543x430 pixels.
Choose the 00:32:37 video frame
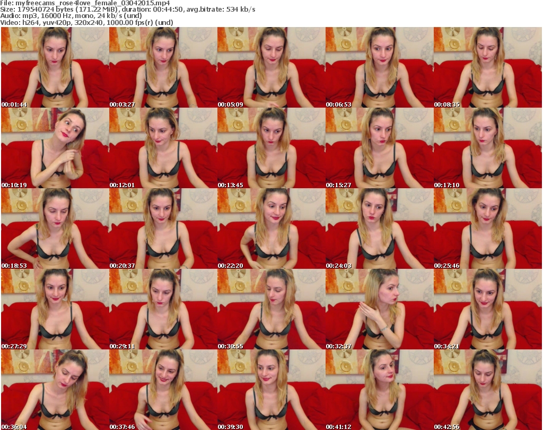[380, 310]
